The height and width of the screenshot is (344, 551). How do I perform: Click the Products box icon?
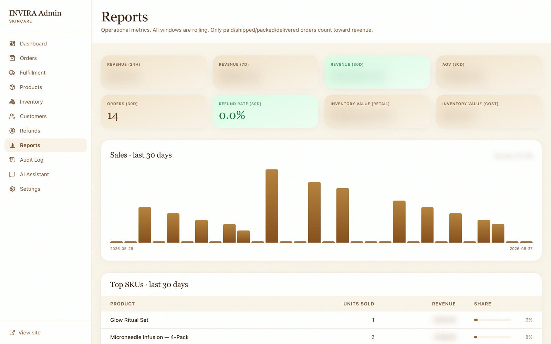[12, 87]
